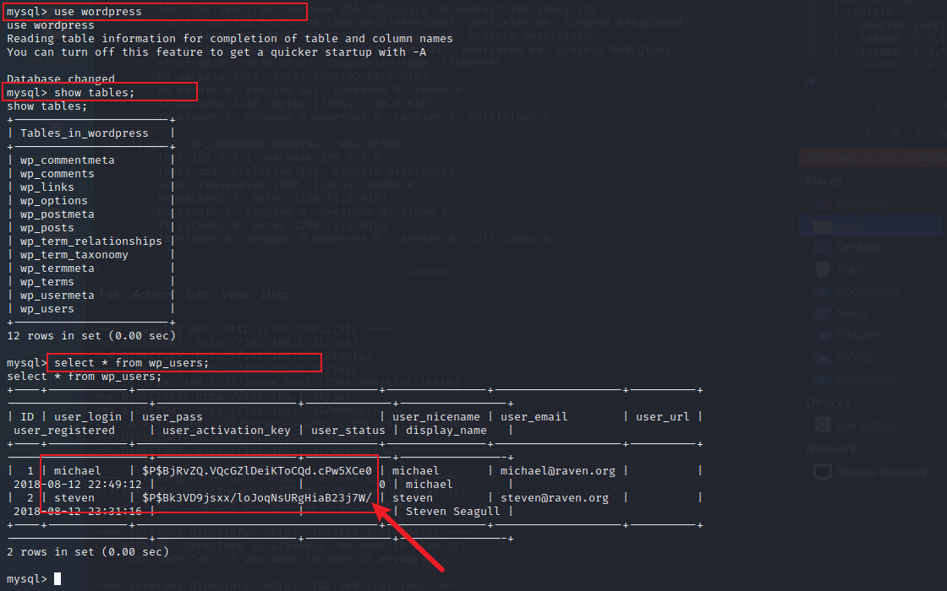
Task: Click the wp_terms table name
Action: [x=47, y=282]
